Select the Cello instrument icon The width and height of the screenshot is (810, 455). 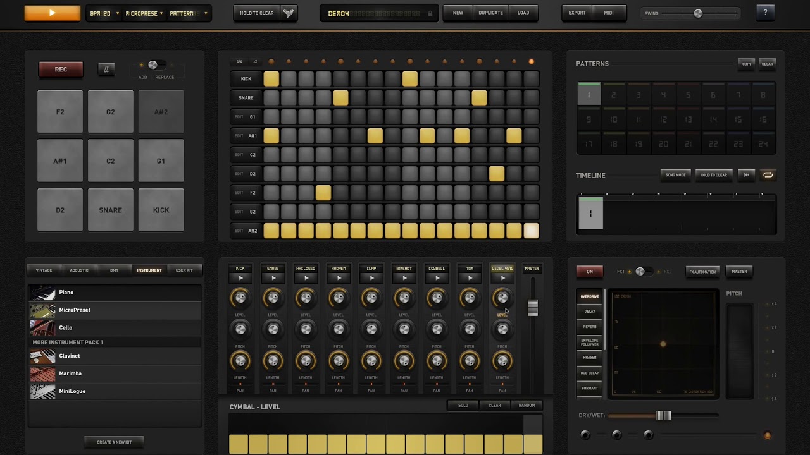[43, 328]
